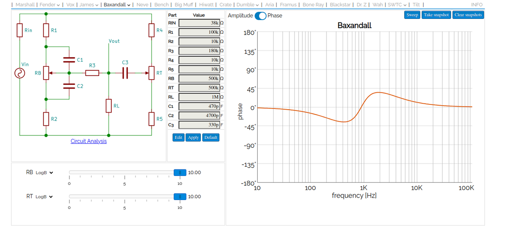
Task: Select the Bench tone stack
Action: (162, 5)
